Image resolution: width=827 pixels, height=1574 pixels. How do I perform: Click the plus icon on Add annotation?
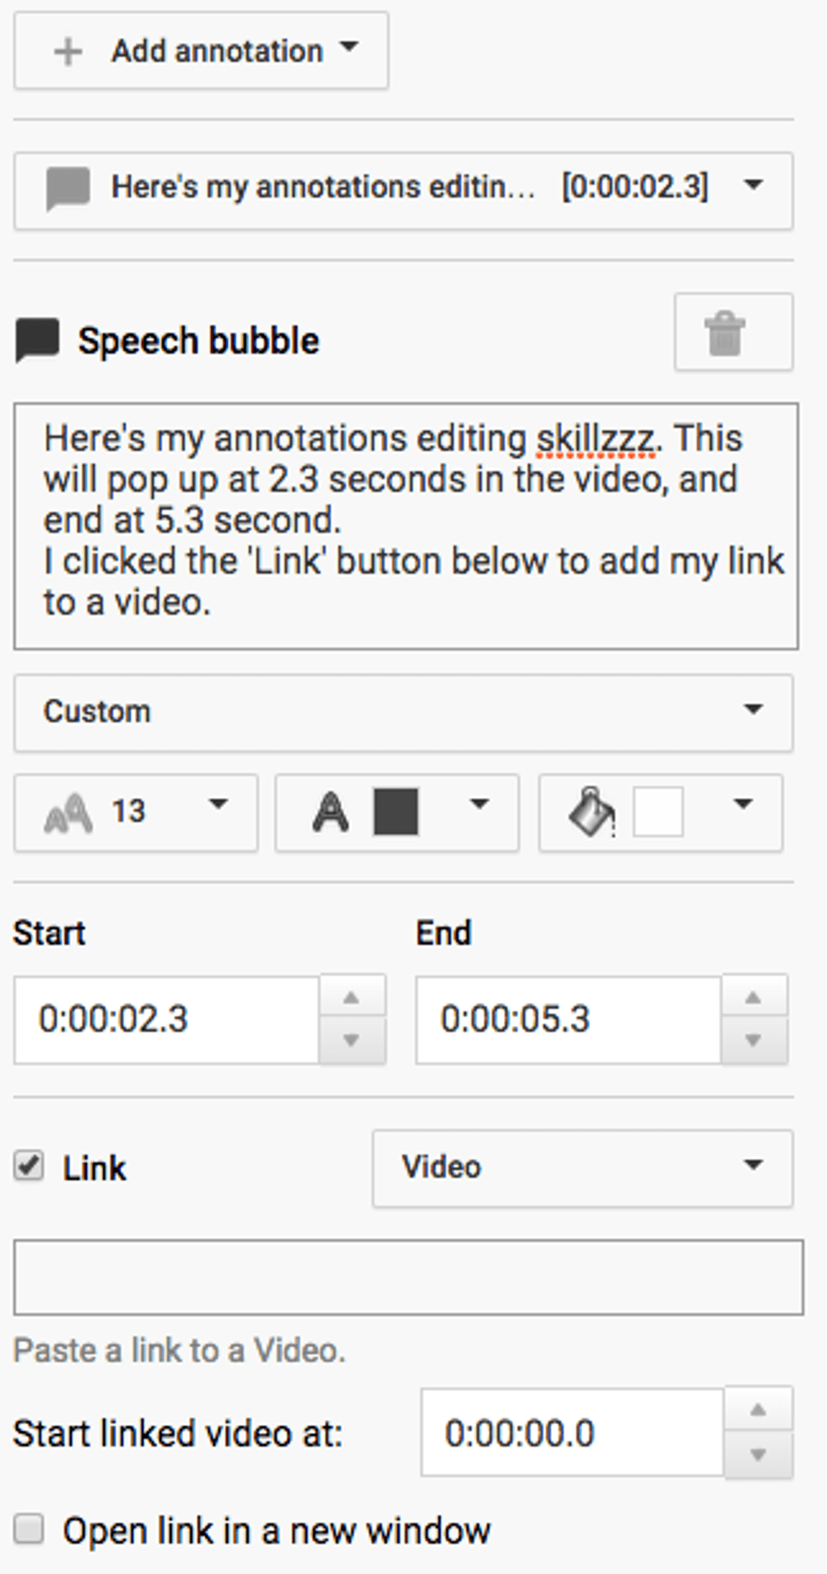[x=67, y=51]
